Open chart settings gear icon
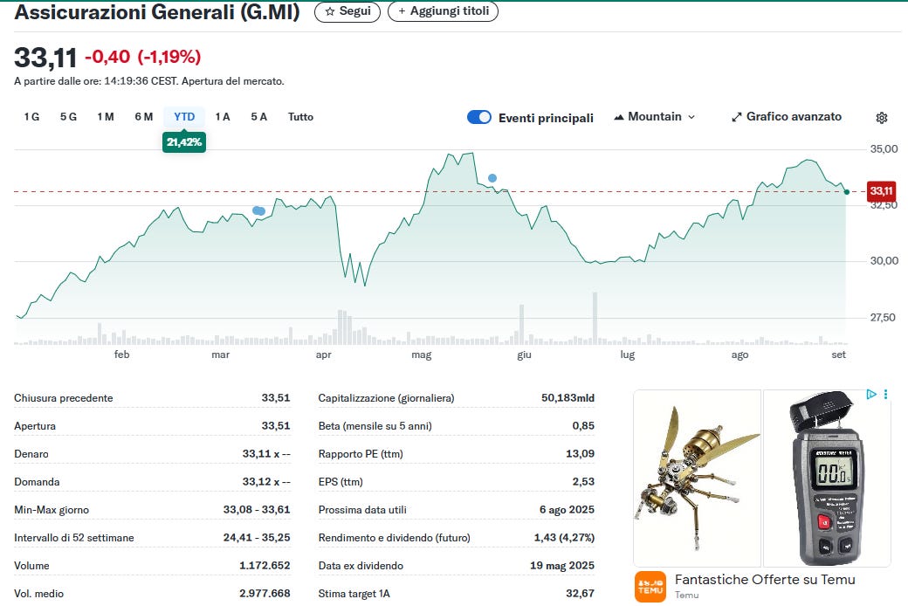Viewport: 908px width, 606px height. pos(881,118)
